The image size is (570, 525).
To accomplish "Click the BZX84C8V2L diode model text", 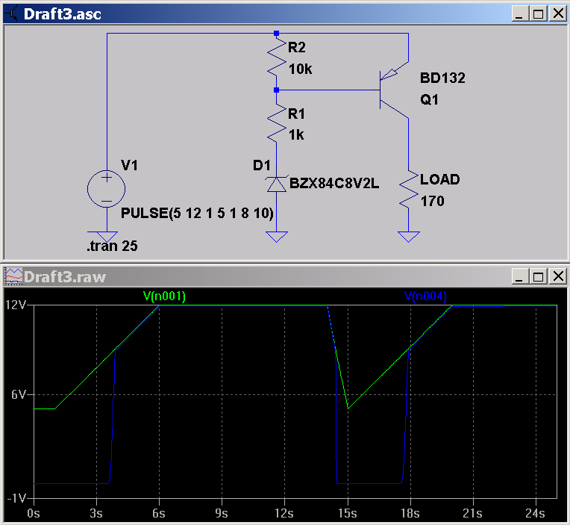I will tap(334, 183).
